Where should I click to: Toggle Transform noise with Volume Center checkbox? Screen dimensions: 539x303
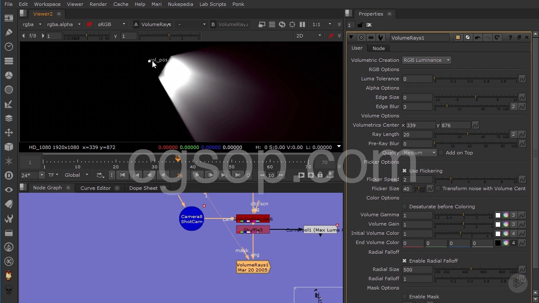click(x=438, y=189)
